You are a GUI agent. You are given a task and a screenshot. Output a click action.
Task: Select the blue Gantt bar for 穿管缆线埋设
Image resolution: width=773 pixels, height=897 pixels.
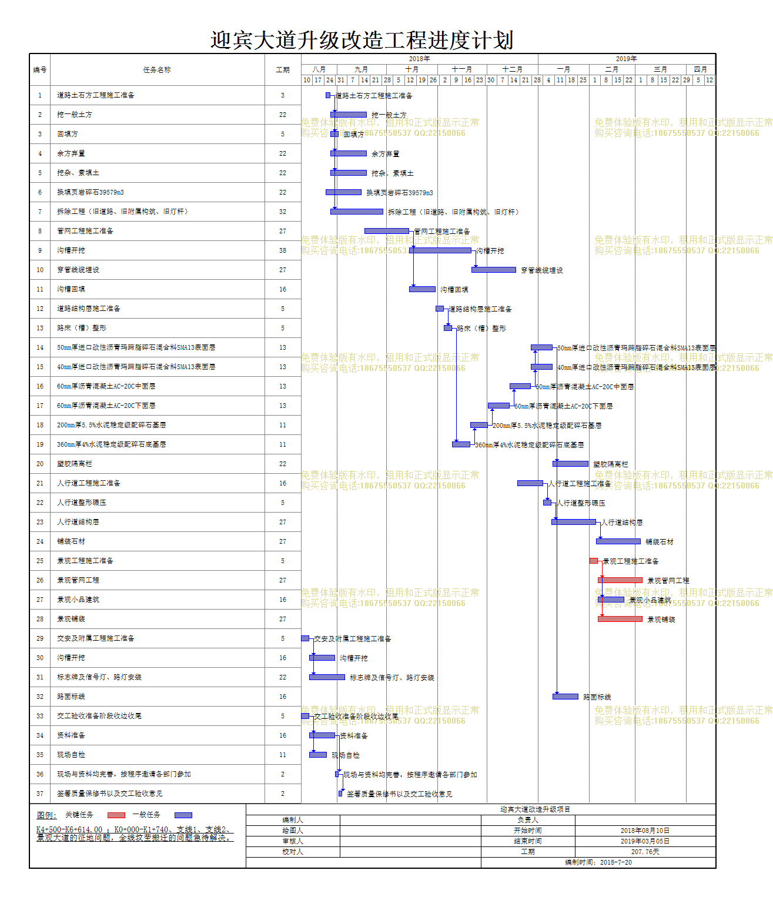pyautogui.click(x=494, y=270)
